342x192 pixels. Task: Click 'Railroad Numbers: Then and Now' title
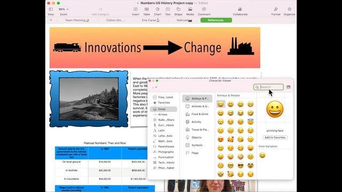click(105, 143)
